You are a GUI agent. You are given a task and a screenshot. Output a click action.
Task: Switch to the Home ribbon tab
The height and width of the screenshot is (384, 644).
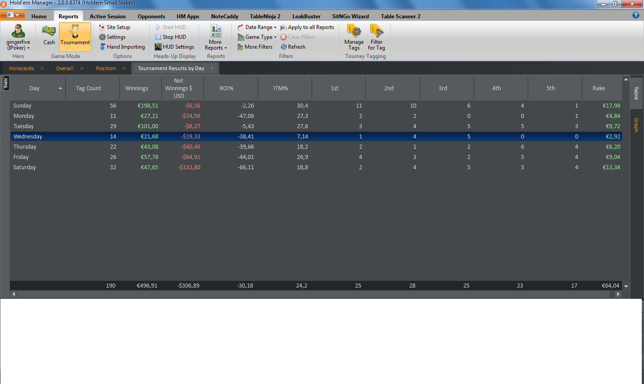[39, 17]
